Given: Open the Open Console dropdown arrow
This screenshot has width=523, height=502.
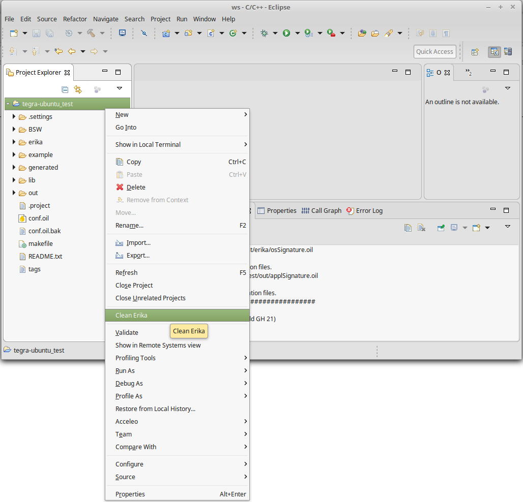Looking at the screenshot, I should 487,228.
